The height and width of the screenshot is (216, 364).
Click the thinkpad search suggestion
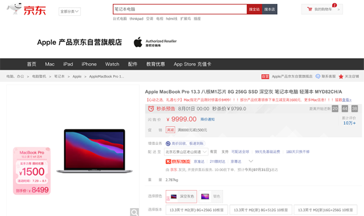click(136, 19)
